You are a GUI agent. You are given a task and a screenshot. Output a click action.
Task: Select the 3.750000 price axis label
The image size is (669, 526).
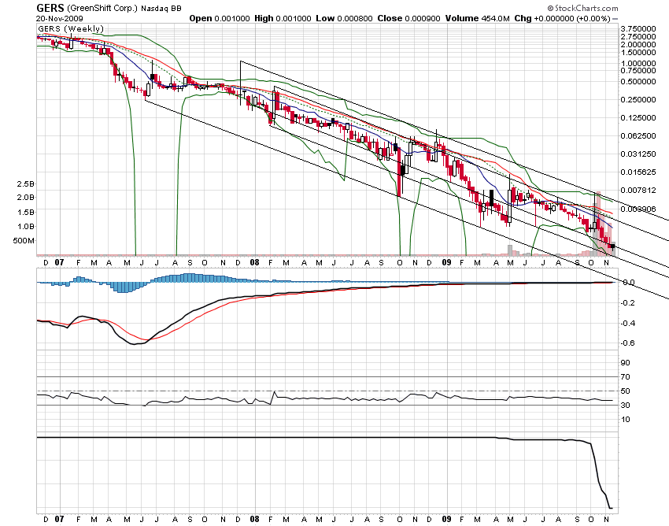point(638,28)
